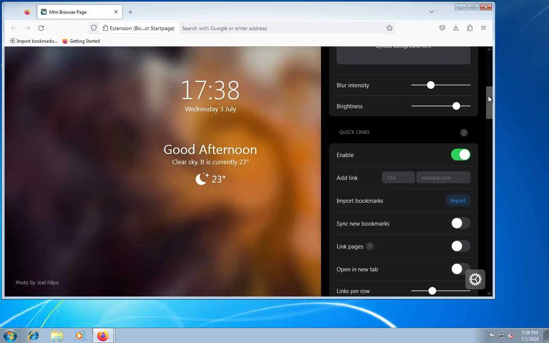The image size is (549, 343).
Task: Adjust the Links per row slider
Action: pyautogui.click(x=432, y=291)
